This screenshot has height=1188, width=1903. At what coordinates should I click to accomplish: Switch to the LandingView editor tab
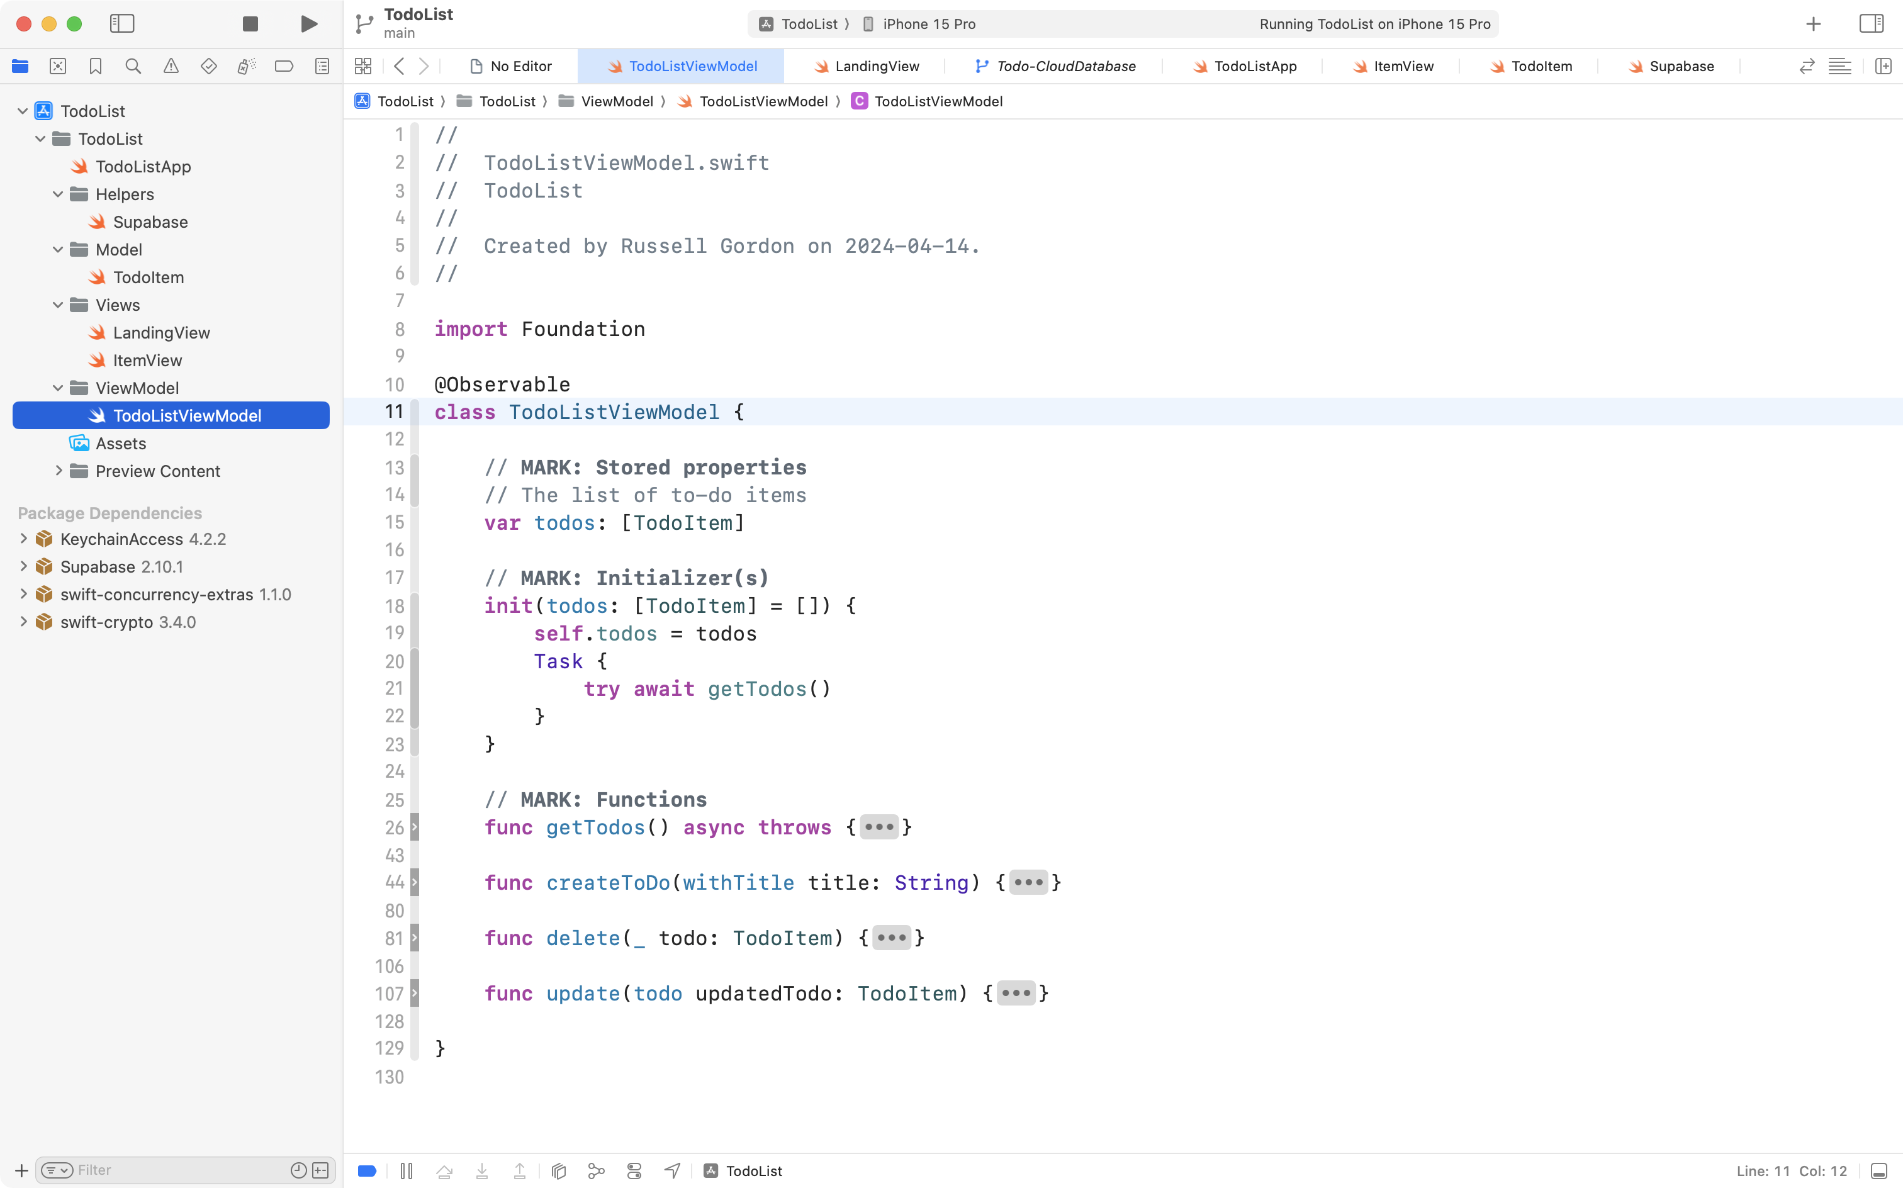867,66
